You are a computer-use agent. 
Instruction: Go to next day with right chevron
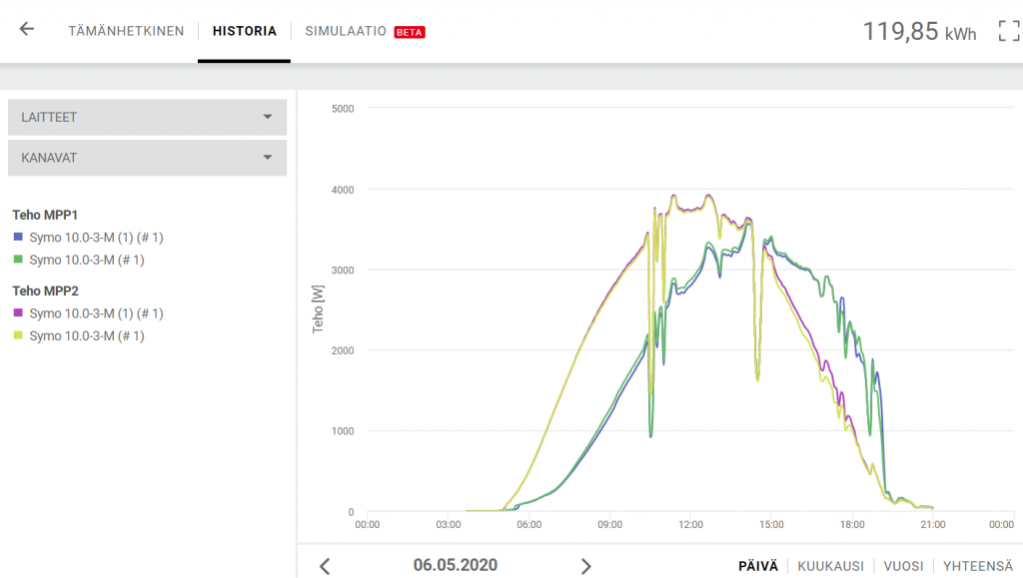[x=586, y=566]
